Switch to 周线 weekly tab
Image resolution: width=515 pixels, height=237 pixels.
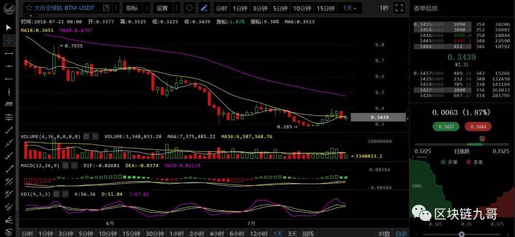(x=308, y=233)
